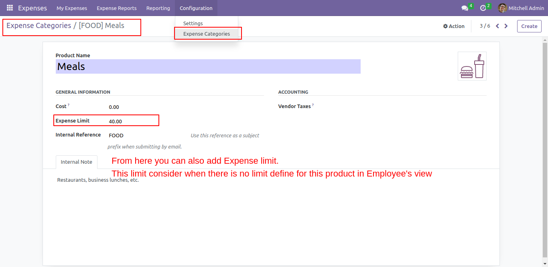Switch to Internal Note tab
548x267 pixels.
pyautogui.click(x=77, y=162)
